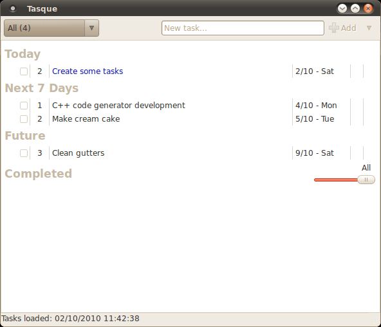Mark C++ code generator development as complete
381x327 pixels.
[24, 106]
